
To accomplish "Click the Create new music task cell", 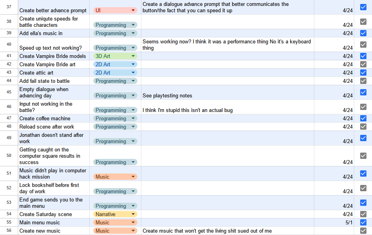I will coord(53,231).
